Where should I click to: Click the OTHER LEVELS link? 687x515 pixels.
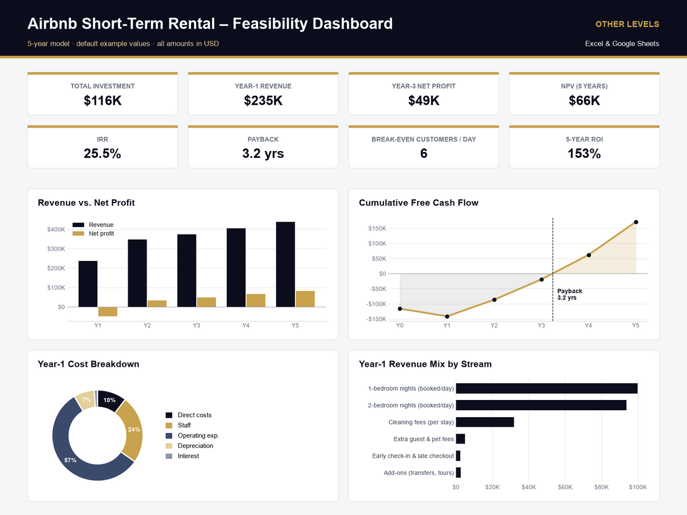(627, 24)
